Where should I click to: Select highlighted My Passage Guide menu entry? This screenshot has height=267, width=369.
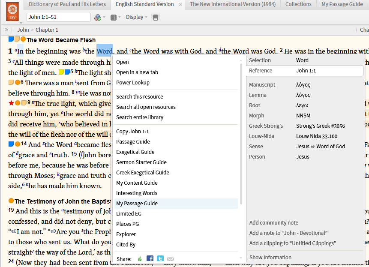click(x=176, y=204)
